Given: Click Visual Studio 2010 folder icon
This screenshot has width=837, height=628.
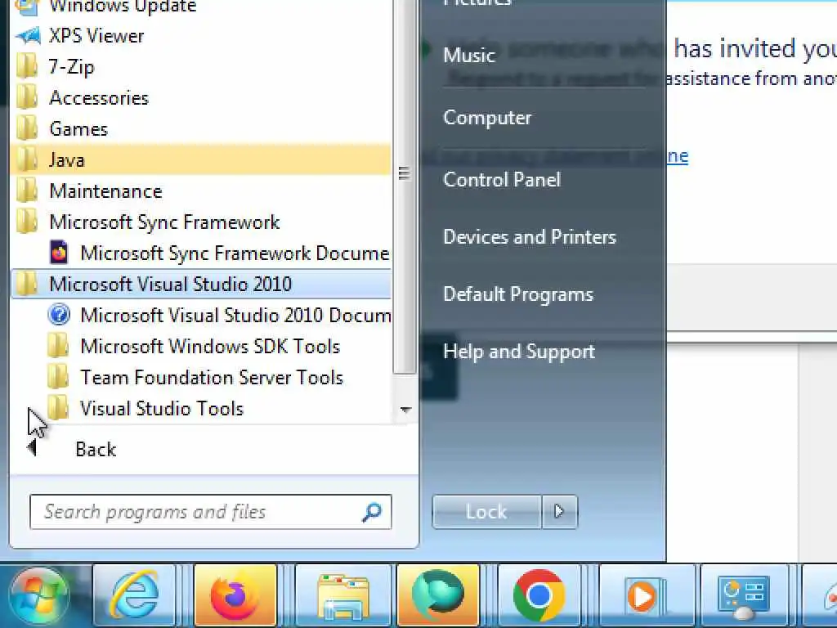Looking at the screenshot, I should click(x=27, y=284).
